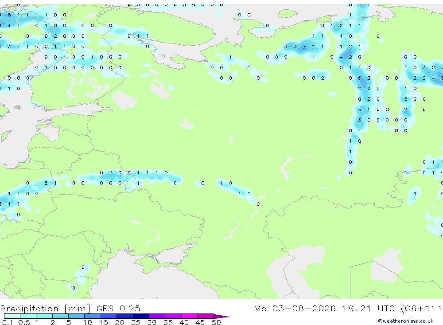Image resolution: width=443 pixels, height=325 pixels.
Task: Pick the 15–20 mm blue legend swatch
Action: (x=109, y=316)
